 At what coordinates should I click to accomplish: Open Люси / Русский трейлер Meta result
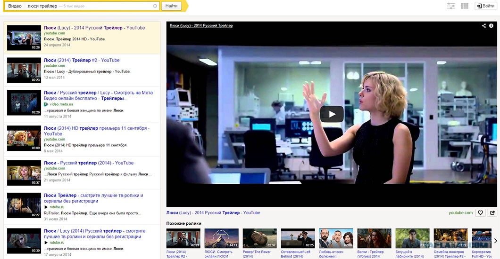(98, 95)
